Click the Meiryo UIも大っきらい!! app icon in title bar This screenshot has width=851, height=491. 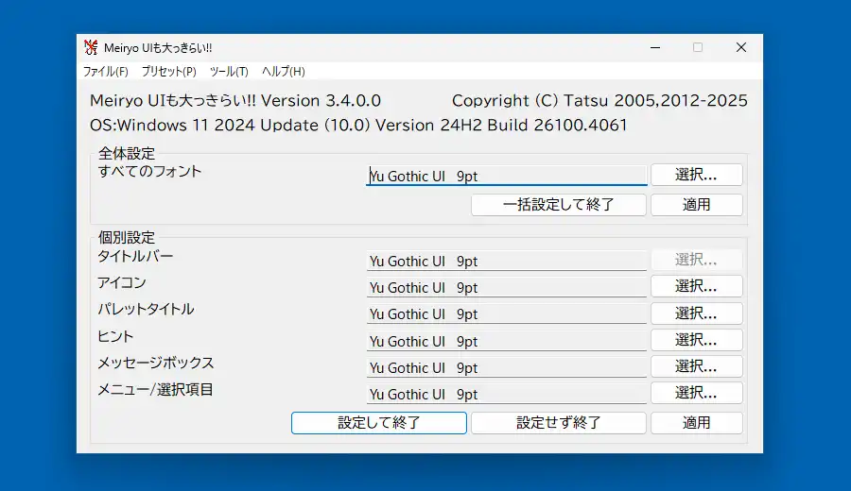(91, 48)
